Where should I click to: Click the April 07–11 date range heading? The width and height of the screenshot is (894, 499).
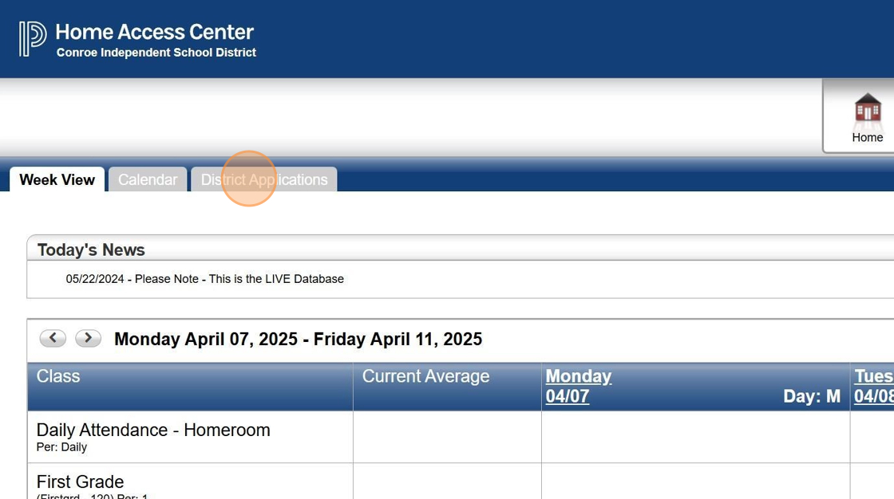(298, 339)
